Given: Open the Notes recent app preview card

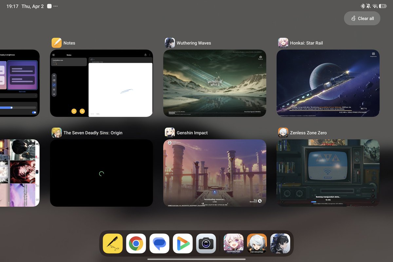Looking at the screenshot, I should 102,83.
